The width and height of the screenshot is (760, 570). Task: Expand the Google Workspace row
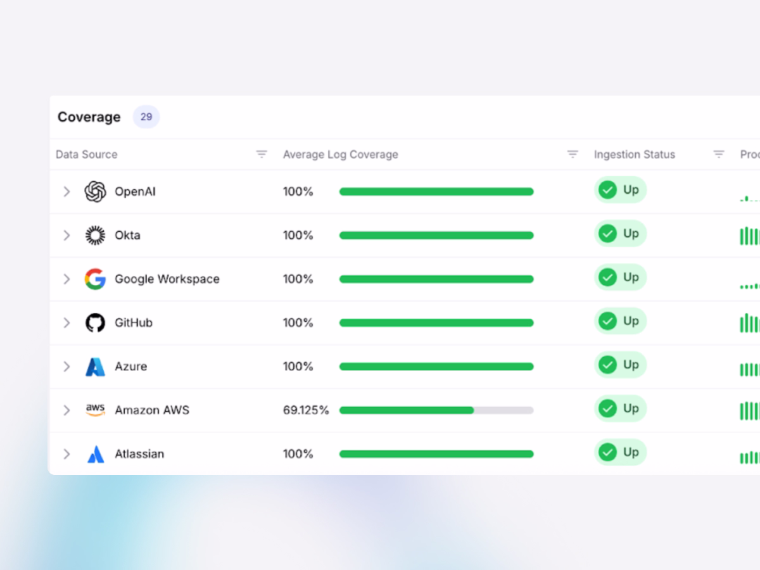pos(66,279)
